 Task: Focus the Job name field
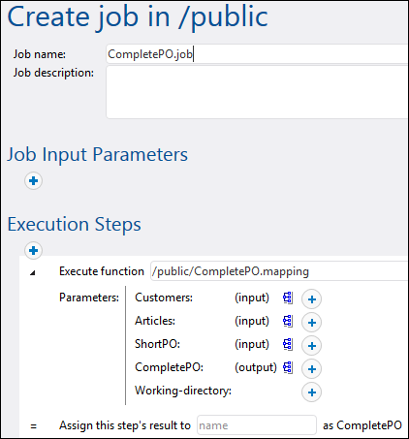[257, 54]
